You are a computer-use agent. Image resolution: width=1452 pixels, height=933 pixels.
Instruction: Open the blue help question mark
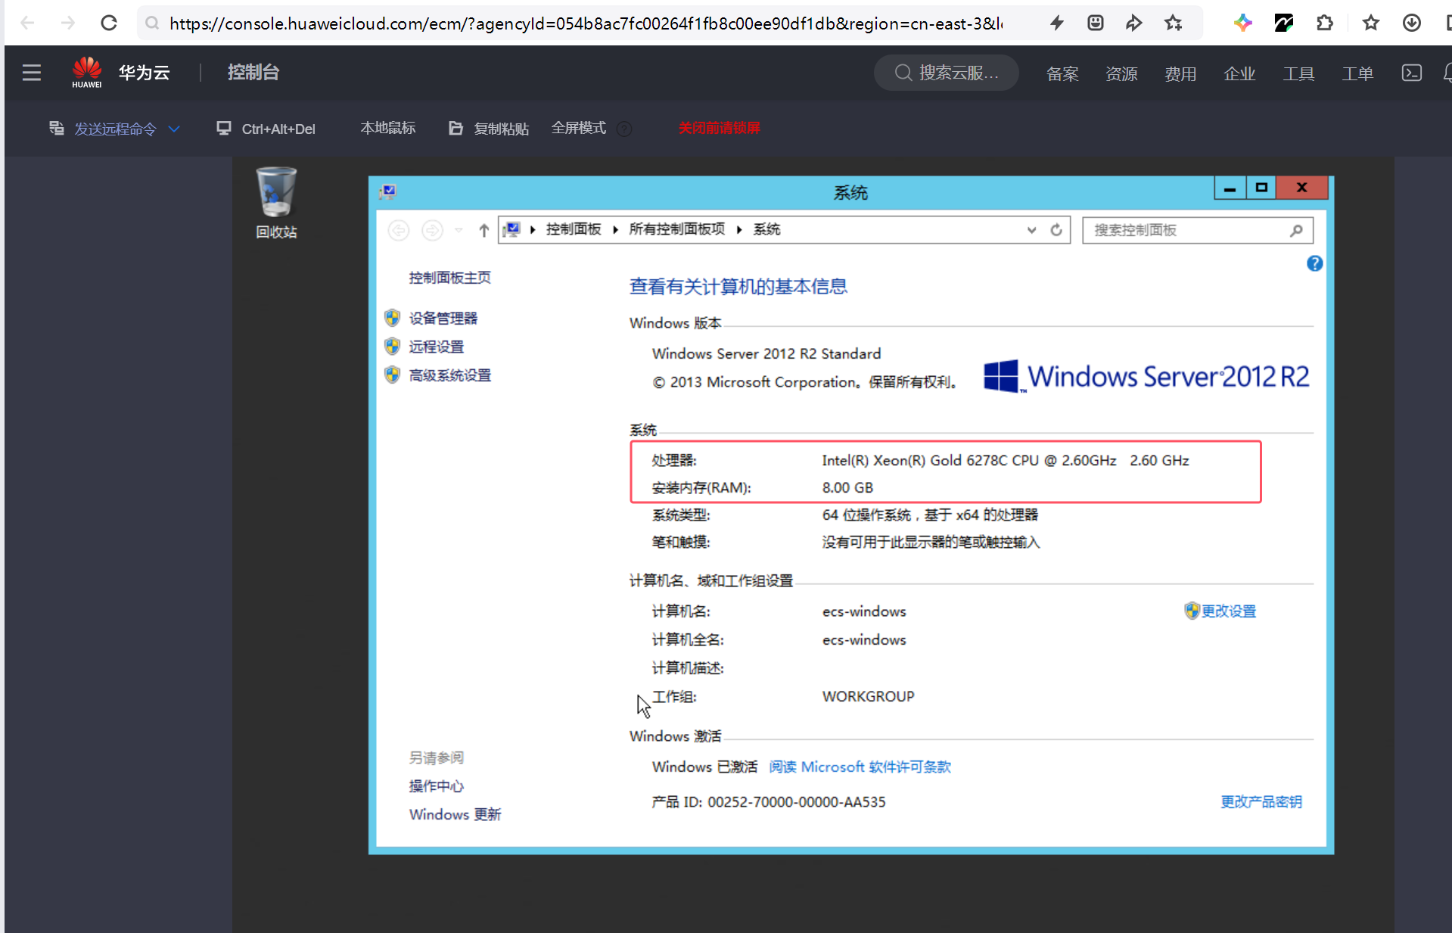tap(1314, 263)
